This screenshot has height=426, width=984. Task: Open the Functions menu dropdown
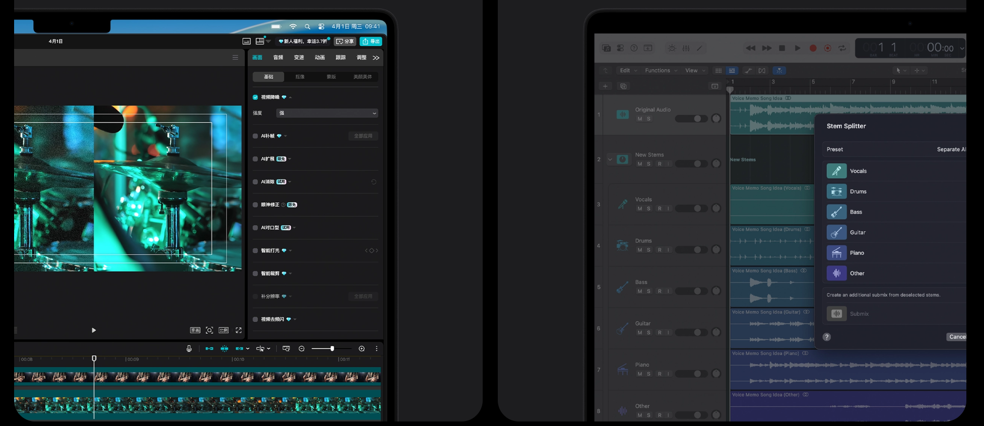click(x=661, y=70)
